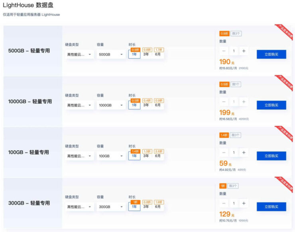
Task: Select 6月 duration for 300GB plan
Action: (x=157, y=207)
